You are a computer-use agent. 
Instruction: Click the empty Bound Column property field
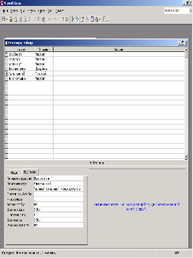(x=58, y=194)
